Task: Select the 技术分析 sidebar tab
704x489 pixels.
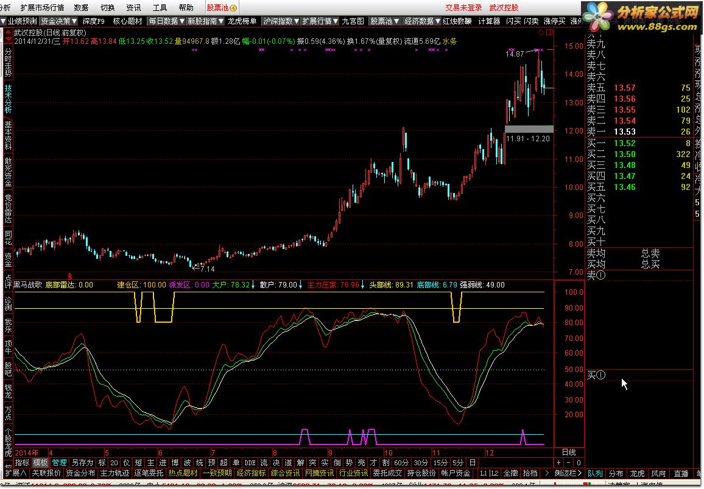Action: tap(8, 99)
